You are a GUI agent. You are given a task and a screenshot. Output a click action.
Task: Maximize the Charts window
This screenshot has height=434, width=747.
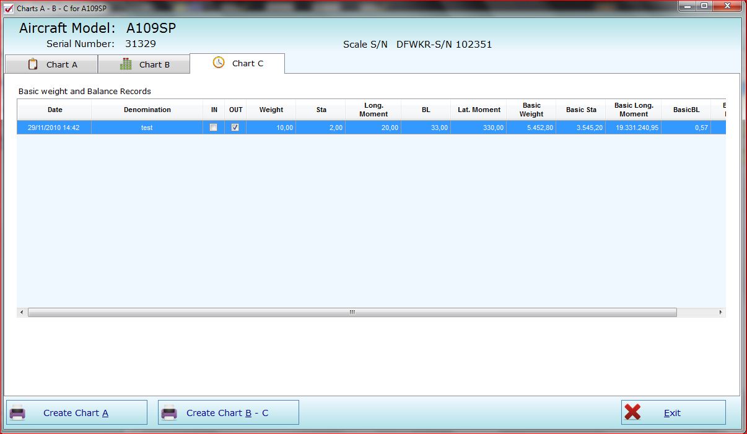click(704, 6)
